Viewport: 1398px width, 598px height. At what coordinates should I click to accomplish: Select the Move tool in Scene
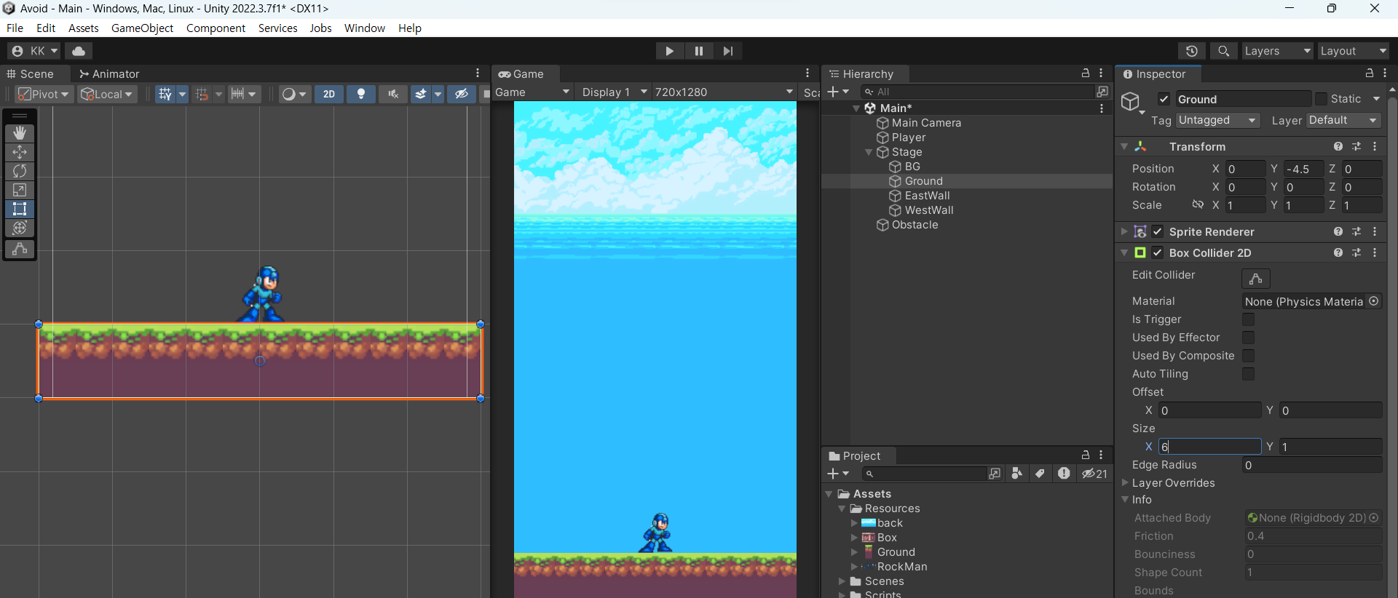20,151
